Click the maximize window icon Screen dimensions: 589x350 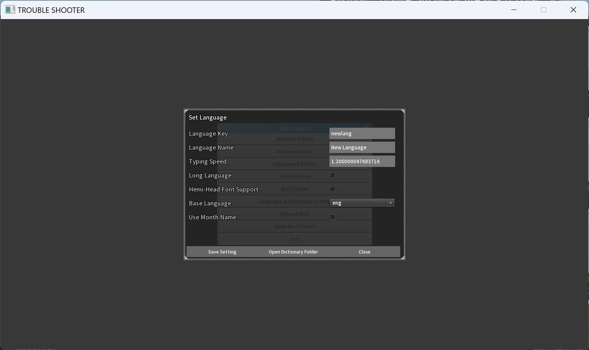click(x=543, y=10)
